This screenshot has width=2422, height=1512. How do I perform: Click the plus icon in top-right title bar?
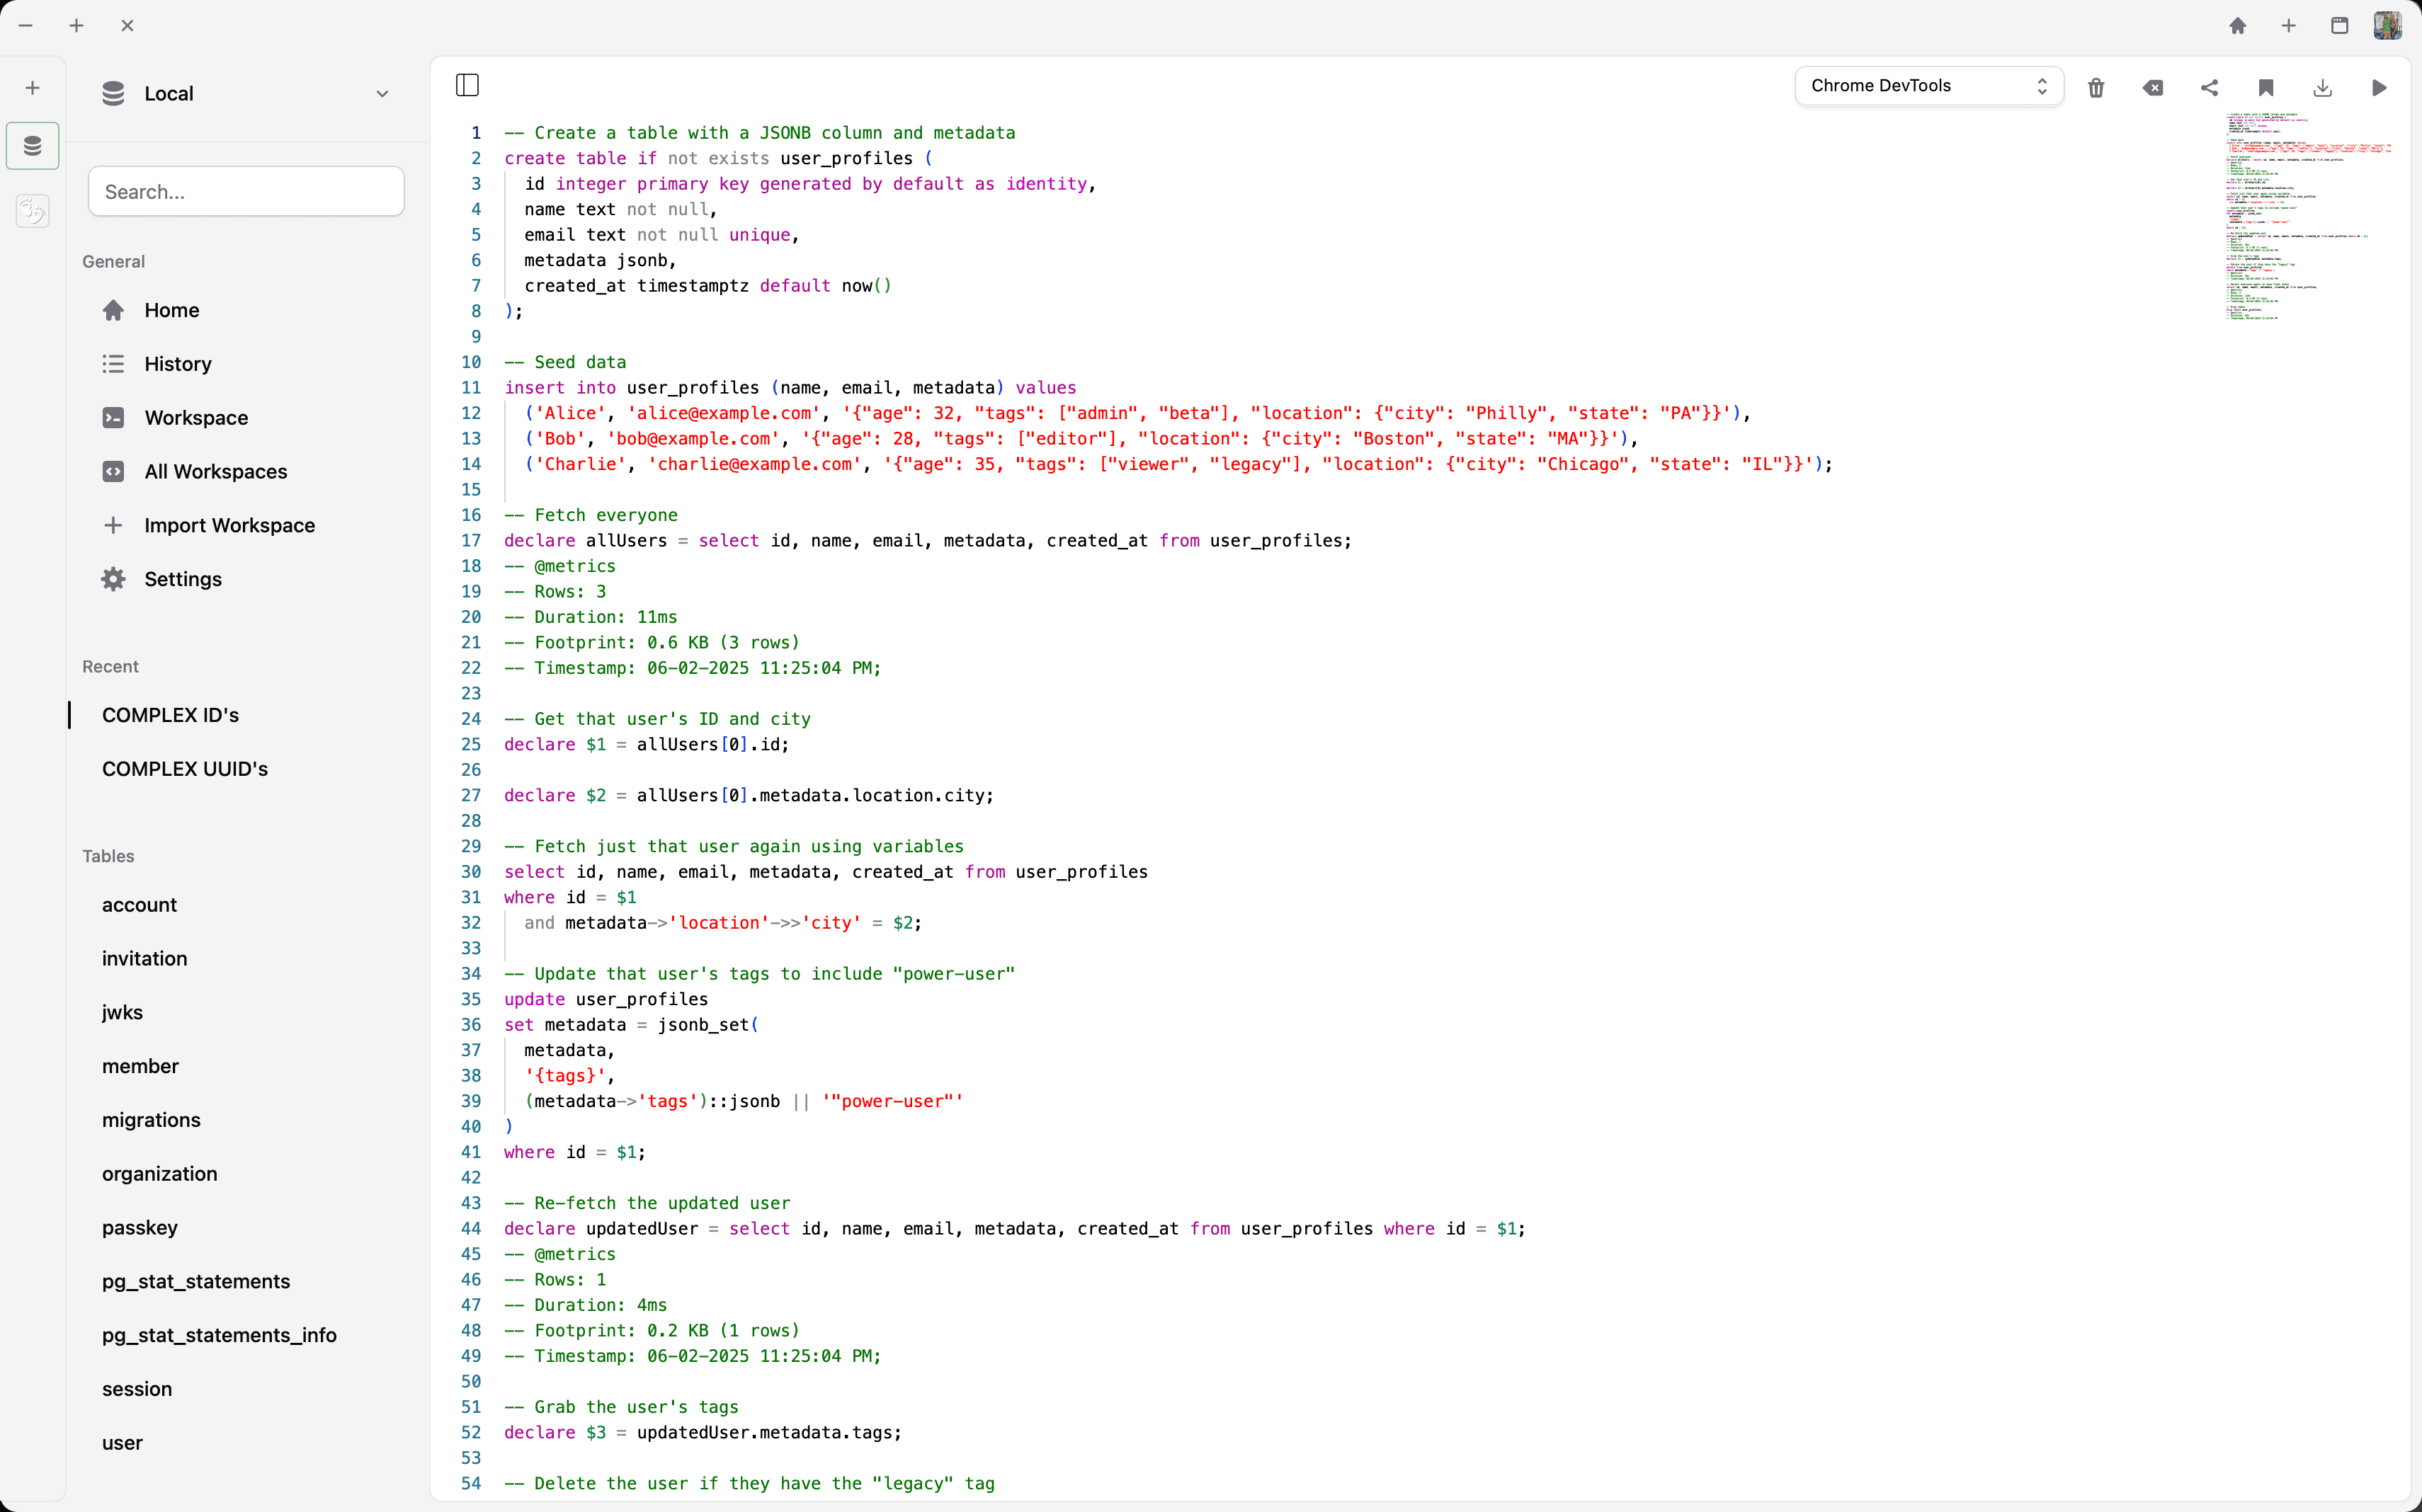coord(2289,26)
